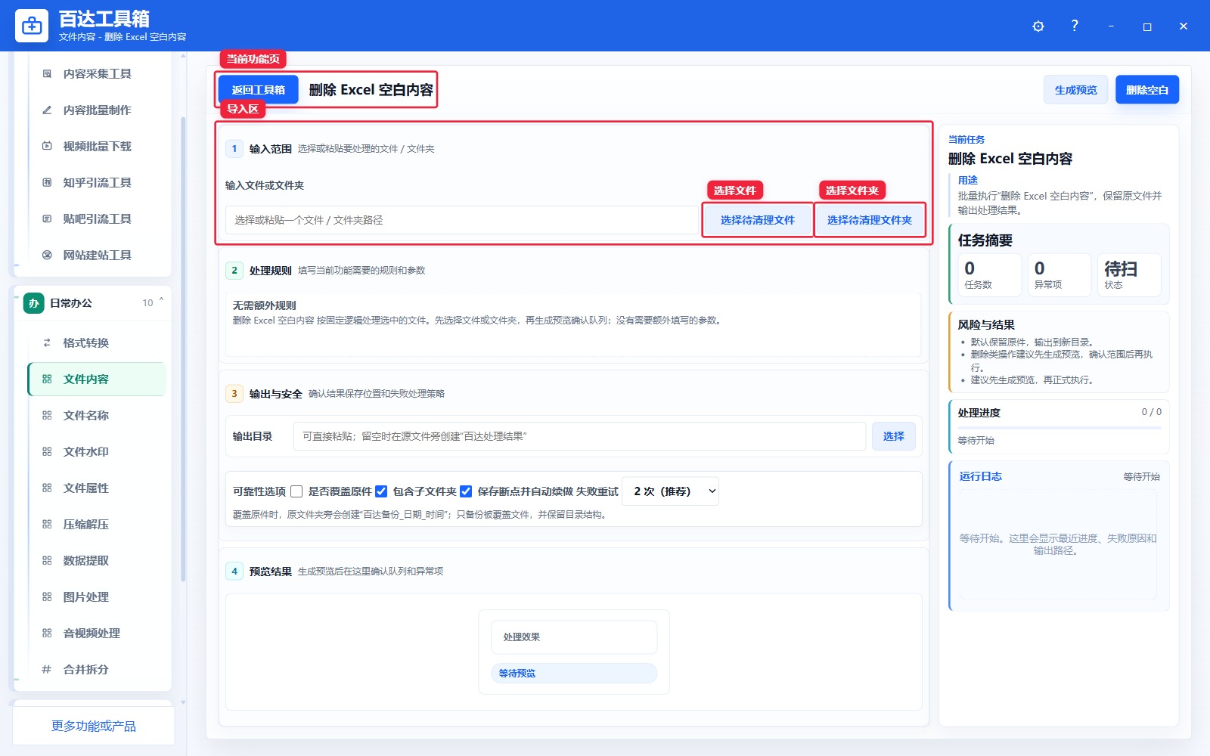1210x756 pixels.
Task: Click the grid icon beside 文件名称
Action: (x=47, y=415)
